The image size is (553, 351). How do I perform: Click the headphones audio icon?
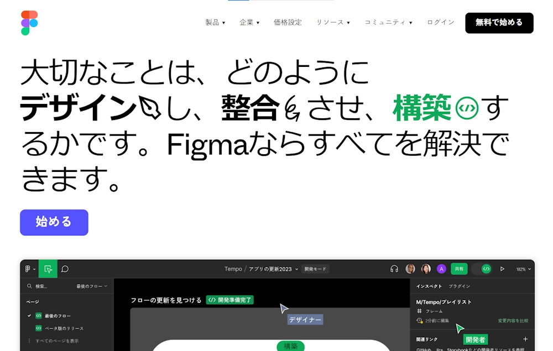tap(394, 269)
